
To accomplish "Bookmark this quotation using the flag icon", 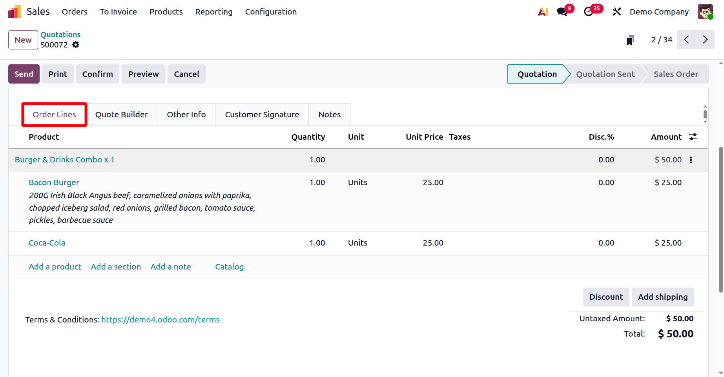I will pyautogui.click(x=630, y=40).
